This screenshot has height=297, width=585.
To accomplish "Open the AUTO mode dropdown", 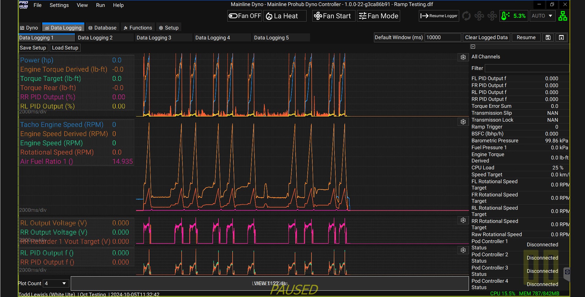I will (x=542, y=16).
